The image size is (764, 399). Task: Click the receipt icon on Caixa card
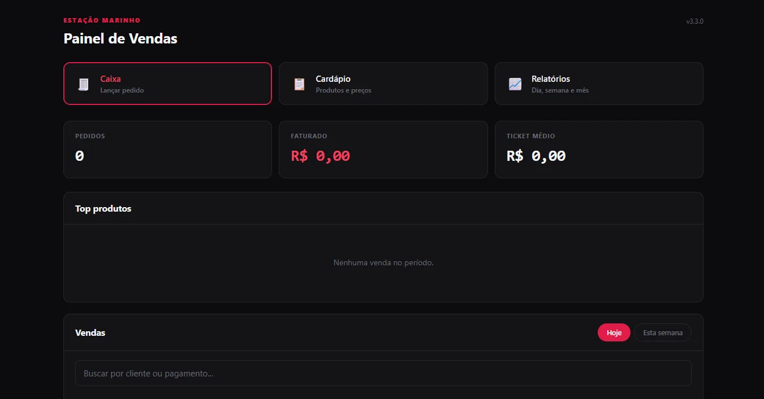pyautogui.click(x=84, y=84)
